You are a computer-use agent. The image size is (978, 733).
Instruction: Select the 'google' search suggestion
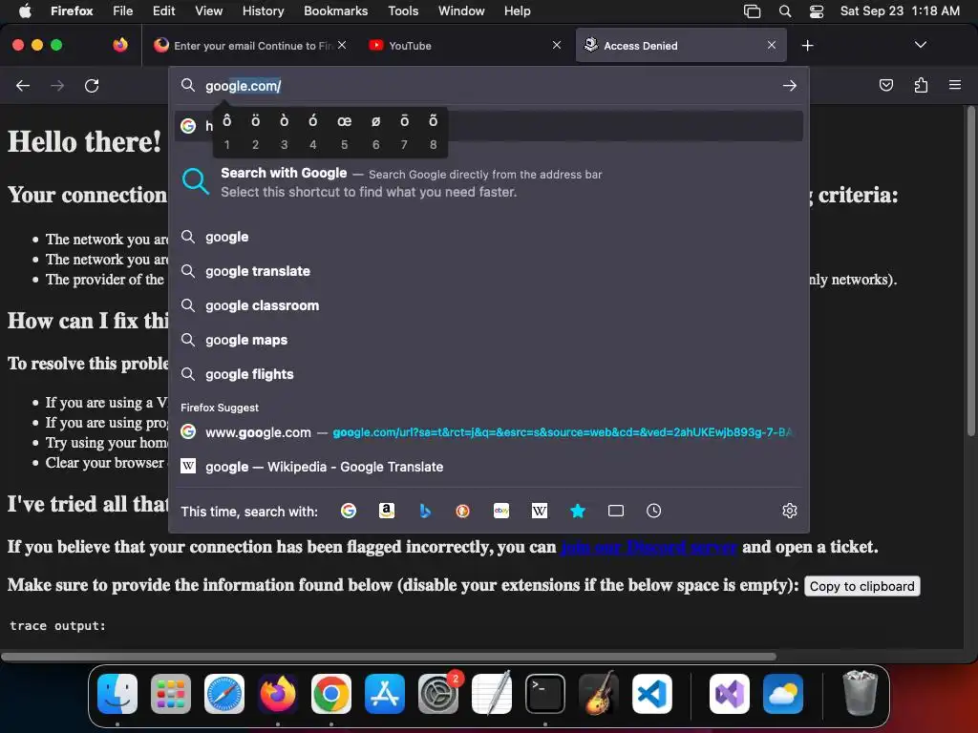tap(488, 237)
